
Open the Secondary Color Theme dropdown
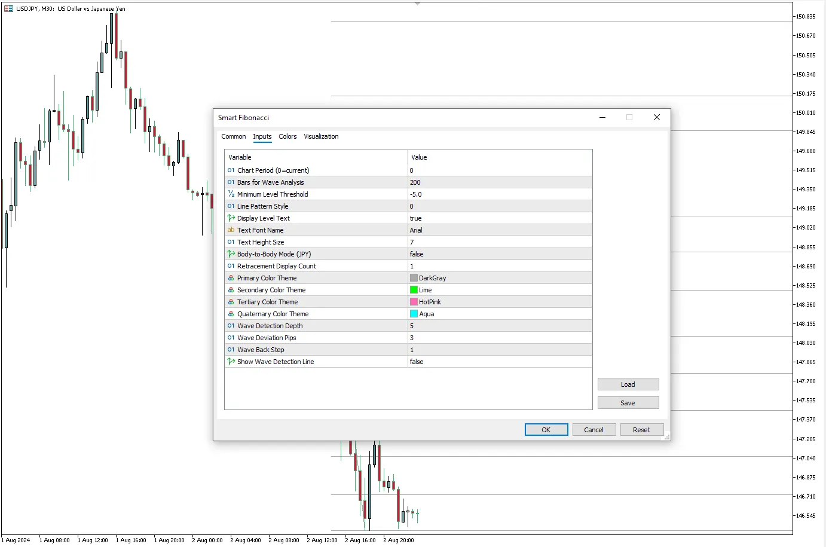point(499,289)
